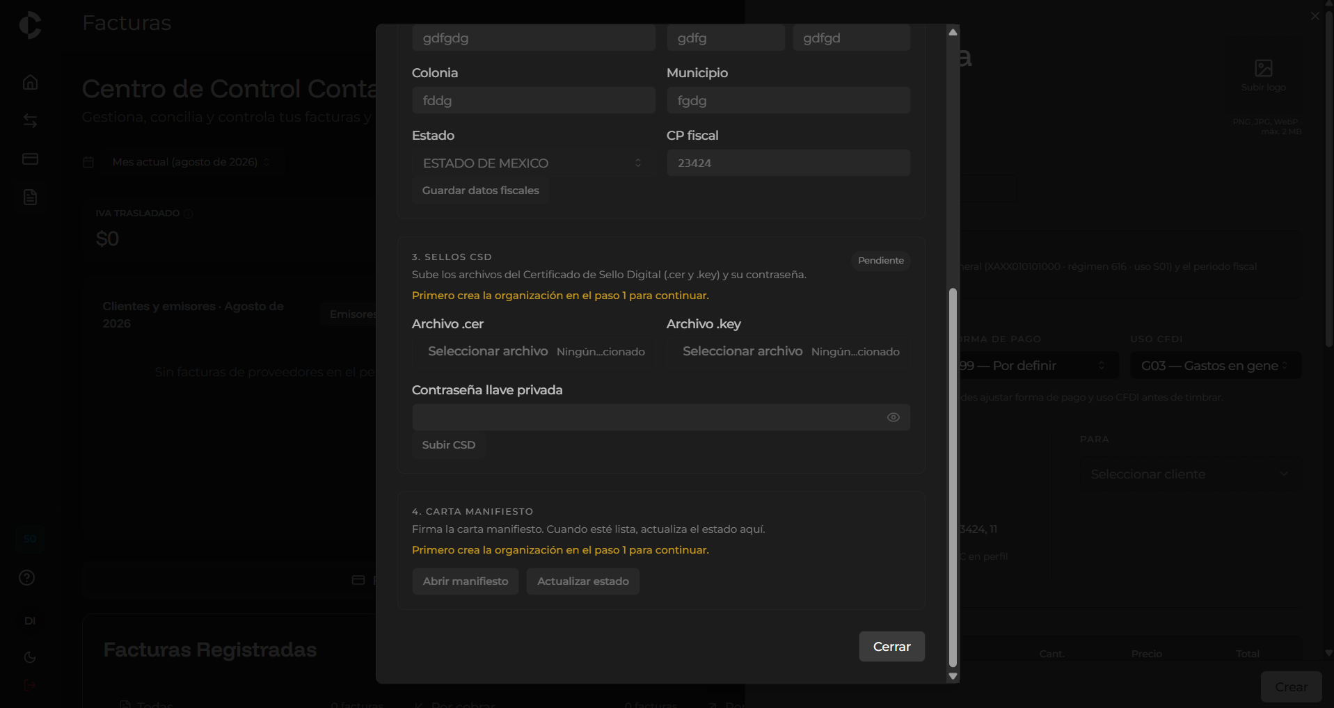Screen dimensions: 1334x708
Task: Open the Mes actual period selector
Action: pyautogui.click(x=191, y=162)
